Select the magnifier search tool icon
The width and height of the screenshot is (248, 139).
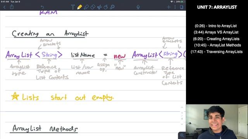click(x=112, y=7)
